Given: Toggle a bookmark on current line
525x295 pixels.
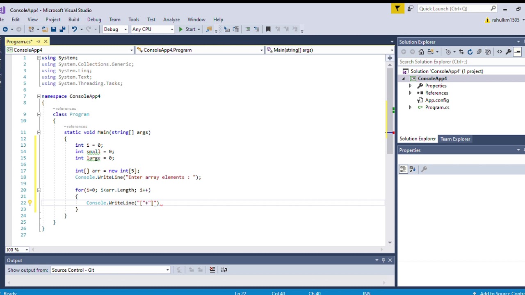Looking at the screenshot, I should pyautogui.click(x=268, y=29).
